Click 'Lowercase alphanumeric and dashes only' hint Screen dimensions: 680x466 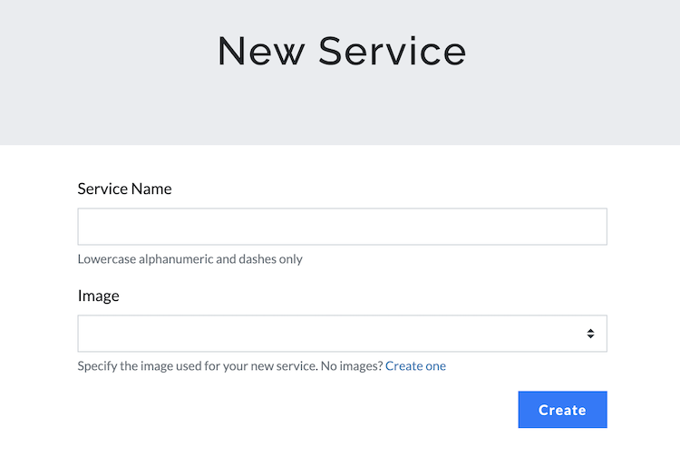click(x=189, y=259)
